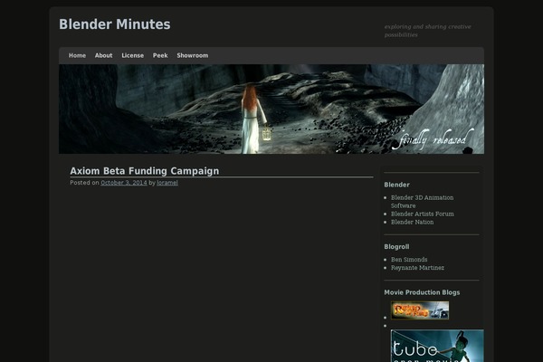Click the Movie Production Blogs heading

pyautogui.click(x=422, y=292)
